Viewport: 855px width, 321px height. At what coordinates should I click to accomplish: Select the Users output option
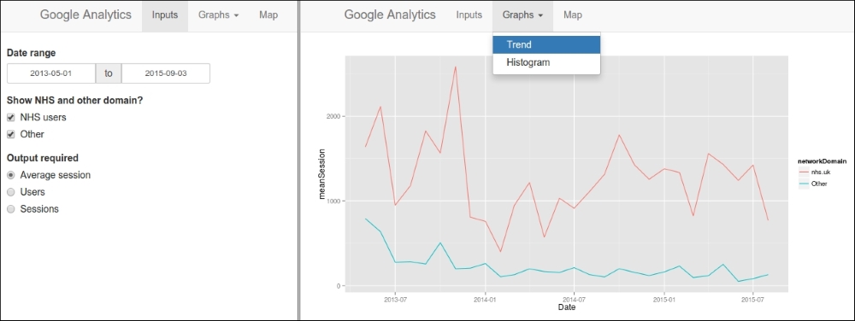pos(11,192)
